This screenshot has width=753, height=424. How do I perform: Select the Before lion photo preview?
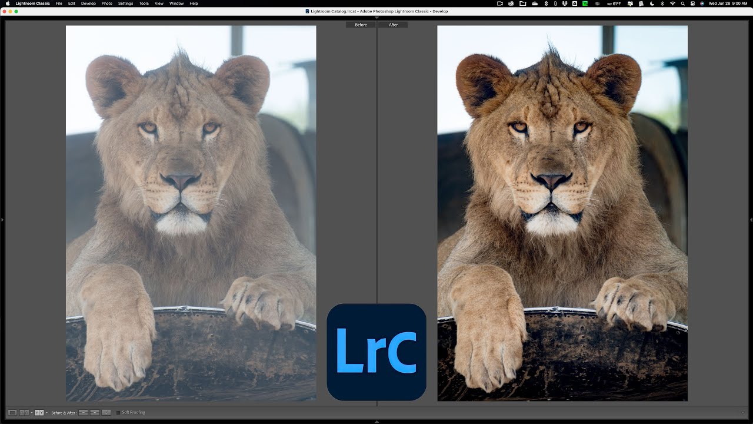(191, 213)
